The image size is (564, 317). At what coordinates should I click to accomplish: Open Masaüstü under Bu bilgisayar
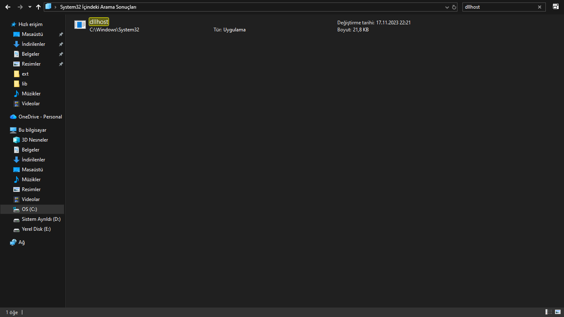point(32,170)
